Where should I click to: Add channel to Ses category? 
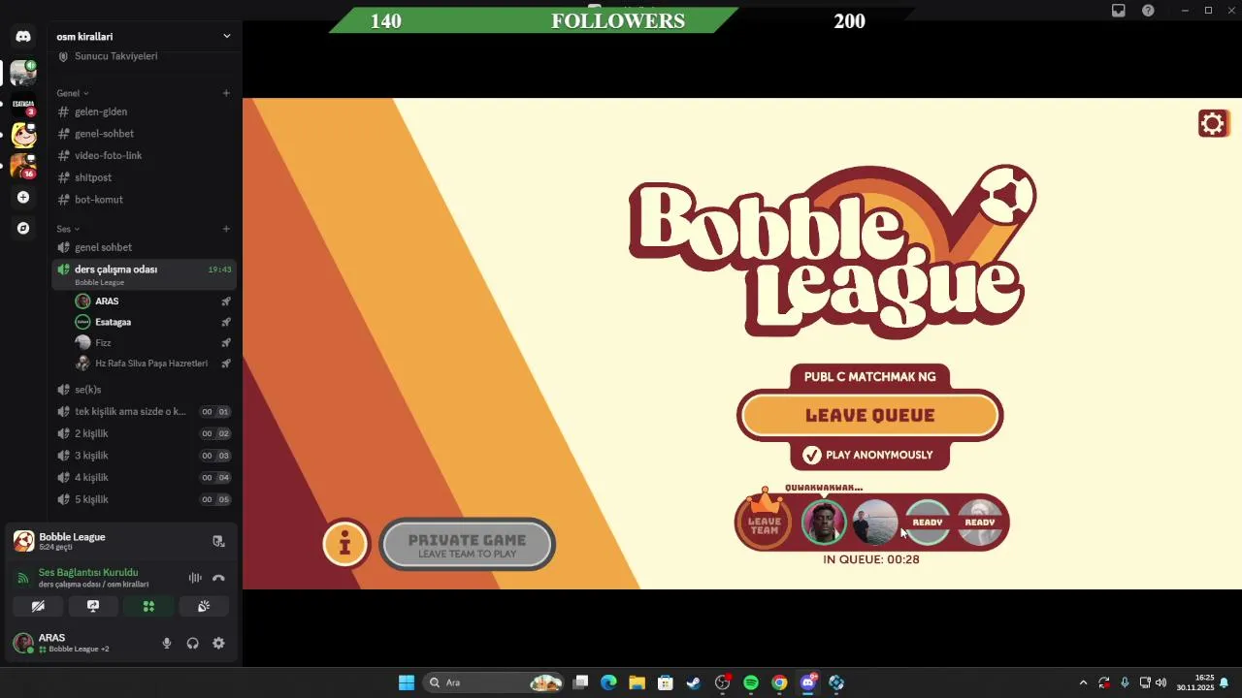(x=226, y=229)
